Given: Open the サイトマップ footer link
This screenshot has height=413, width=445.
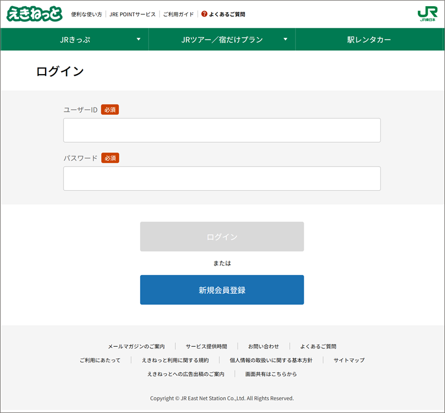Looking at the screenshot, I should [x=349, y=360].
